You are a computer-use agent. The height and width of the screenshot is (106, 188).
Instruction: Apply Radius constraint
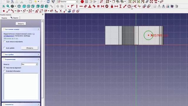(x=129, y=6)
